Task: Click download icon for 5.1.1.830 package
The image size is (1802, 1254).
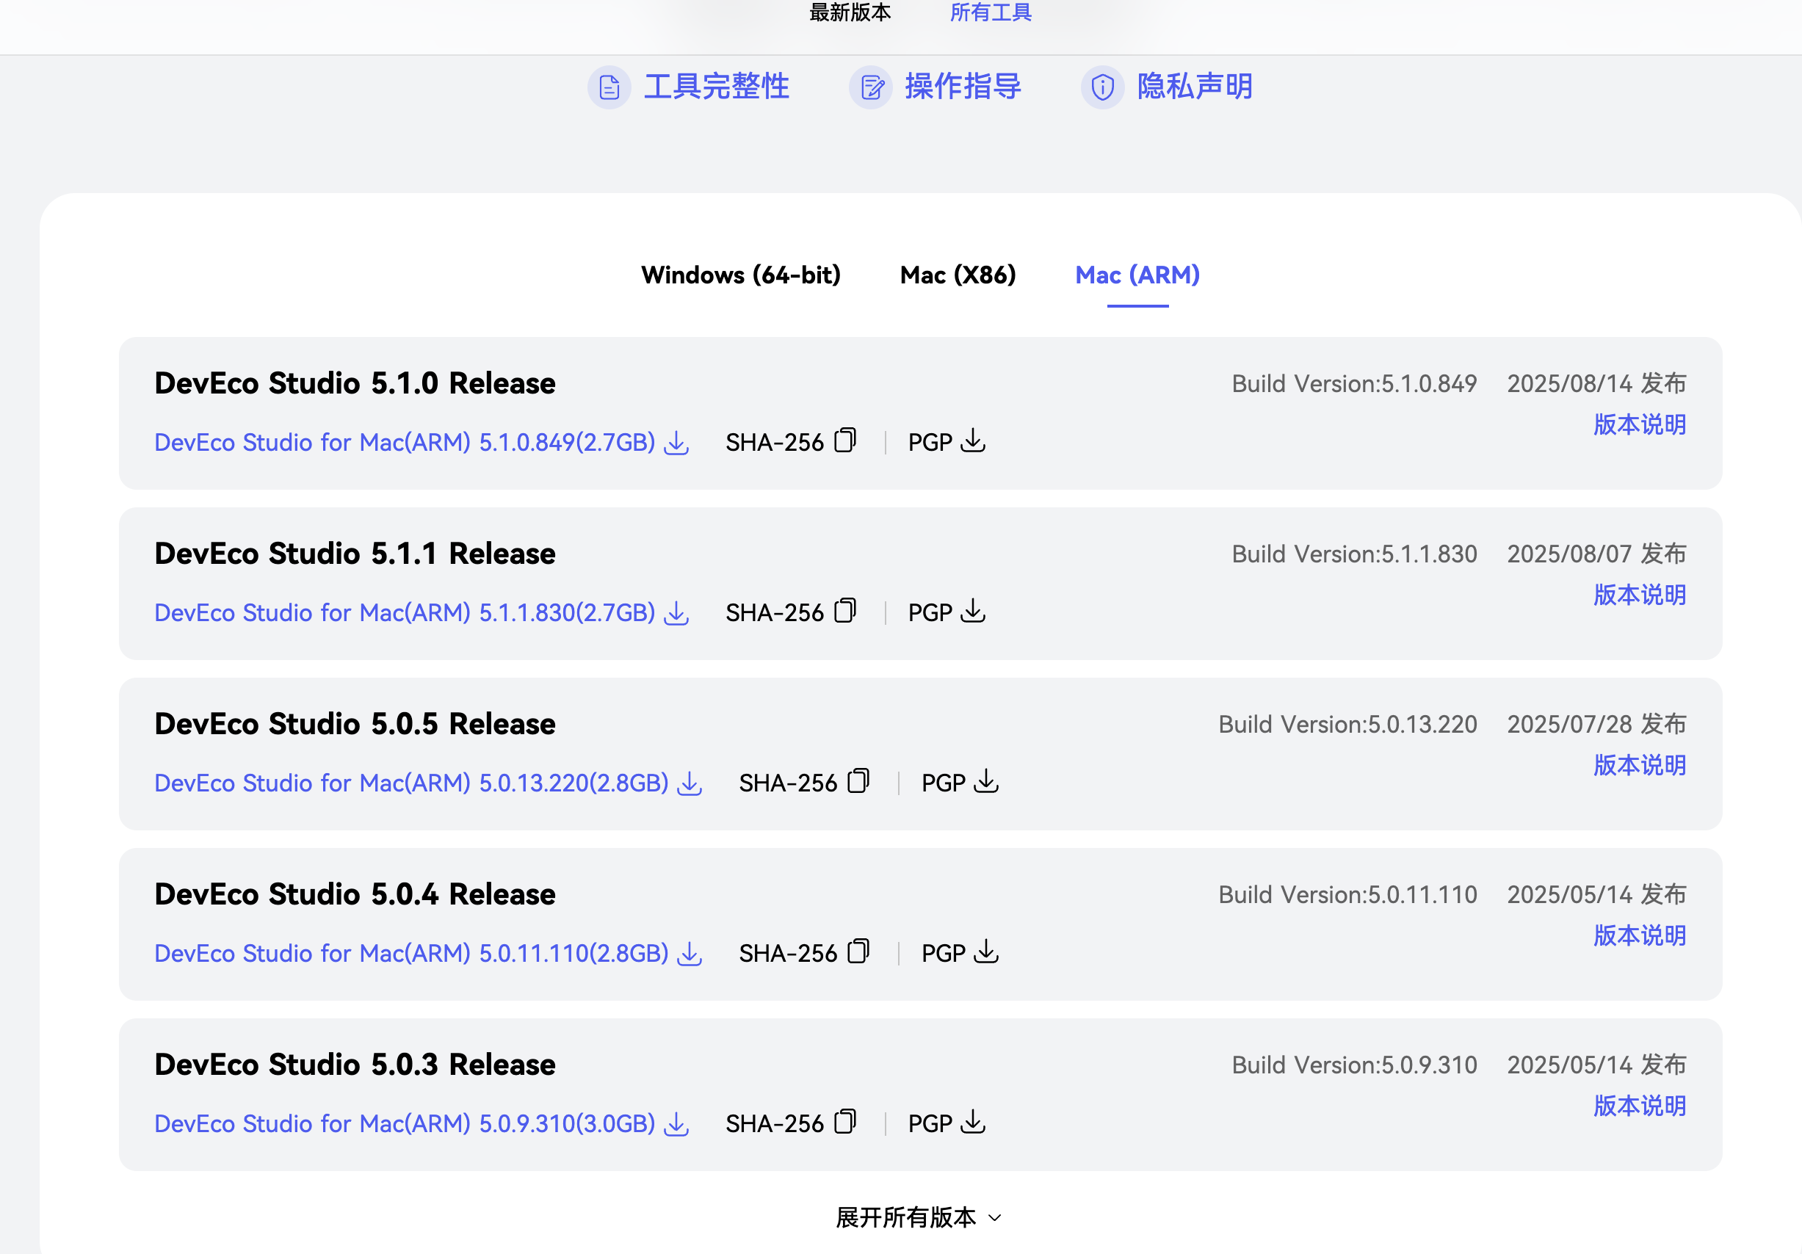Action: [x=676, y=613]
